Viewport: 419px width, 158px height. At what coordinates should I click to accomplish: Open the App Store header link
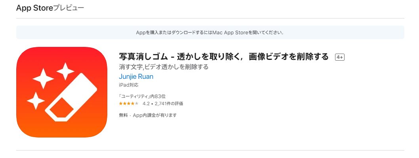pos(34,8)
